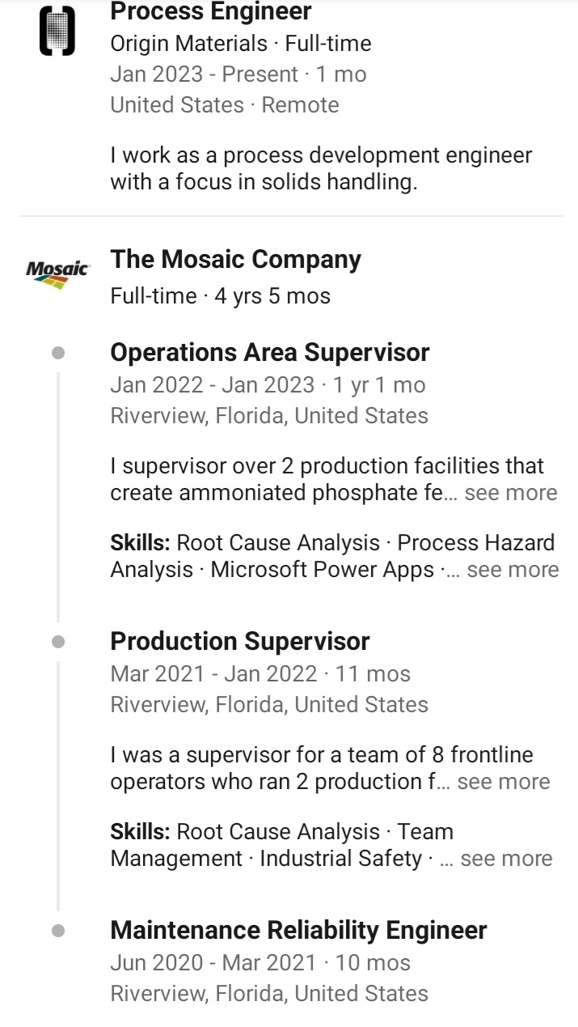The image size is (578, 1027).
Task: Select the Production Supervisor role title
Action: click(239, 642)
